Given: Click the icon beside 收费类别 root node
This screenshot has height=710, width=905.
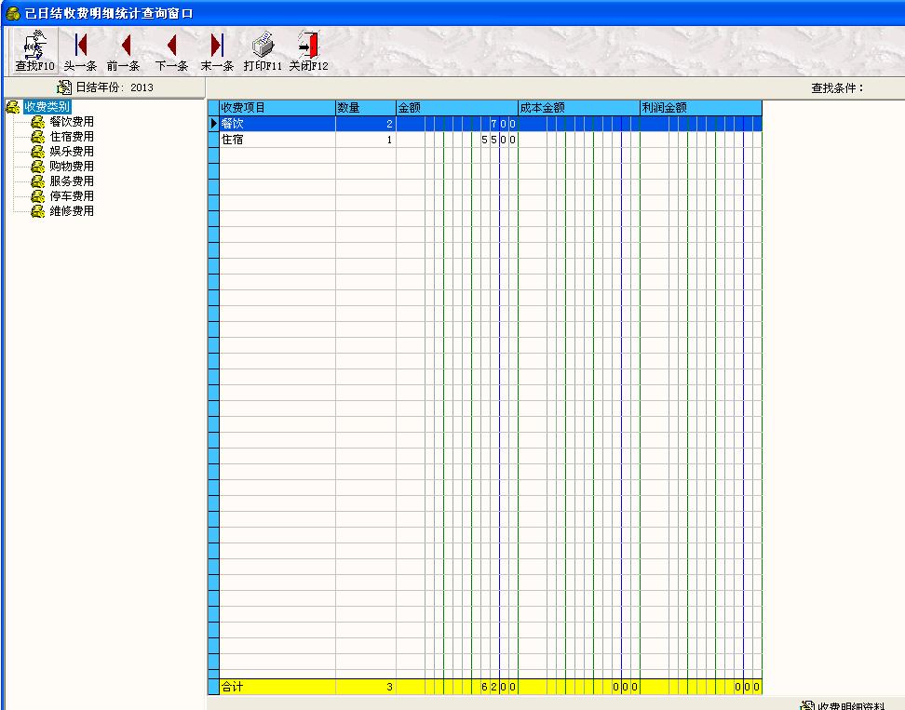Looking at the screenshot, I should pyautogui.click(x=13, y=107).
